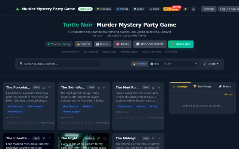The image size is (239, 149).
Task: Open the language translate icon
Action: click(x=193, y=9)
